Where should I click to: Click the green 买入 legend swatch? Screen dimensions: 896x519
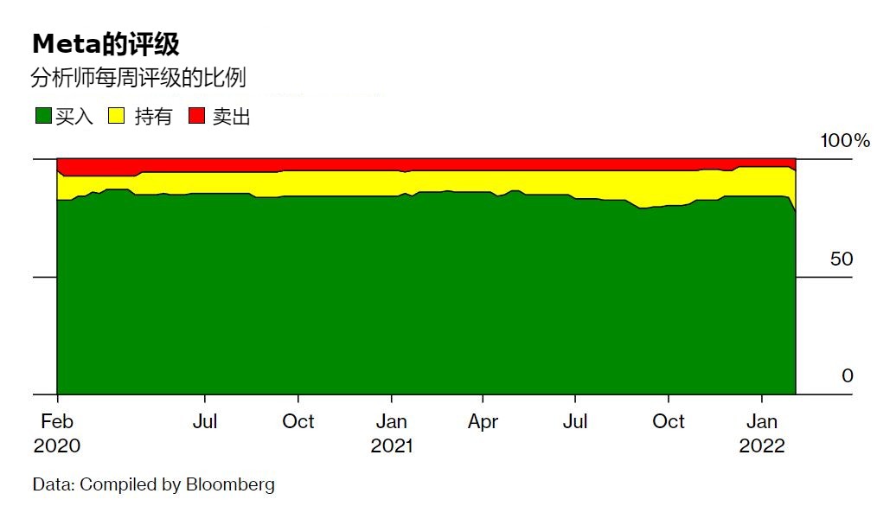click(43, 116)
